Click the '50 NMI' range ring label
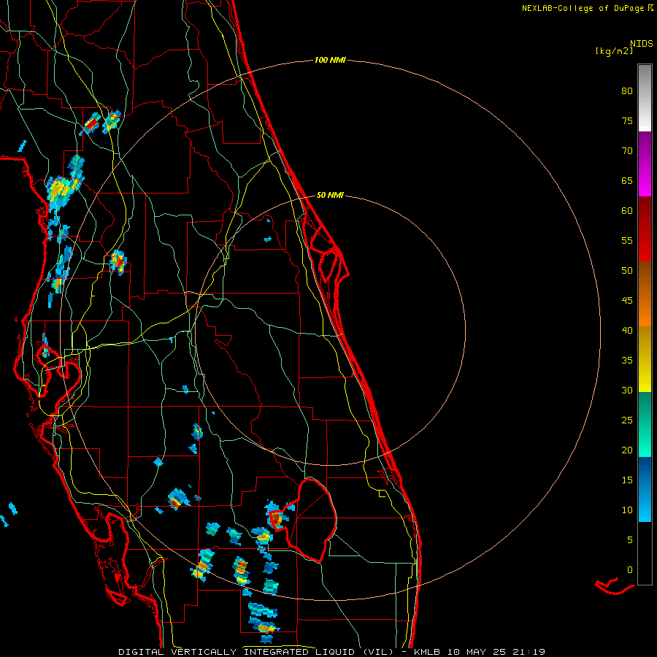This screenshot has height=657, width=657. (x=330, y=195)
